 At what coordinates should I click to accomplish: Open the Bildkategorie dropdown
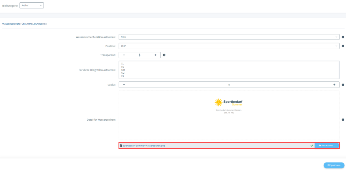[x=32, y=5]
